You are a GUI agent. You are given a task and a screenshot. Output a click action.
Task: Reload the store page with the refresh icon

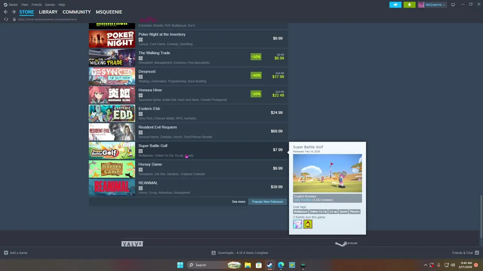pyautogui.click(x=6, y=19)
